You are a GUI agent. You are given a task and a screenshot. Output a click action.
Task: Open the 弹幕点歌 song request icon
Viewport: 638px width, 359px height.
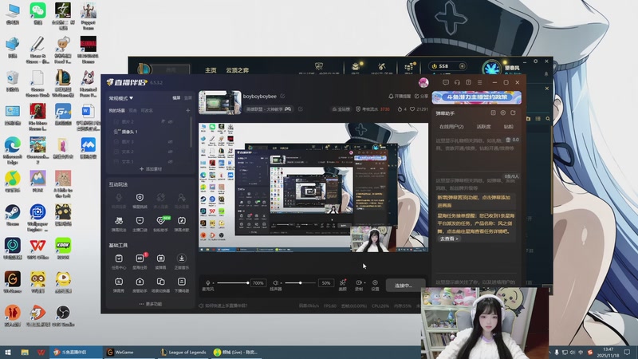(x=182, y=221)
